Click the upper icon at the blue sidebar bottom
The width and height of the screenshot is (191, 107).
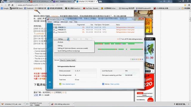[50, 82]
